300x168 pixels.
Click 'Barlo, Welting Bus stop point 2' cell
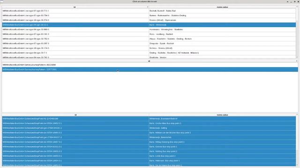tap(222, 151)
